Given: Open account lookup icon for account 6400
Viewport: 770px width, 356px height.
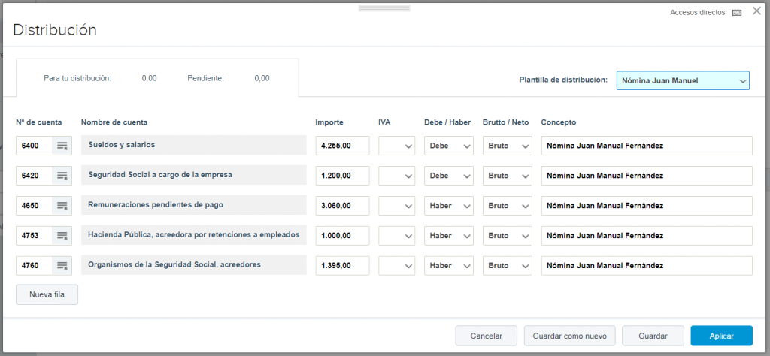Looking at the screenshot, I should [62, 146].
